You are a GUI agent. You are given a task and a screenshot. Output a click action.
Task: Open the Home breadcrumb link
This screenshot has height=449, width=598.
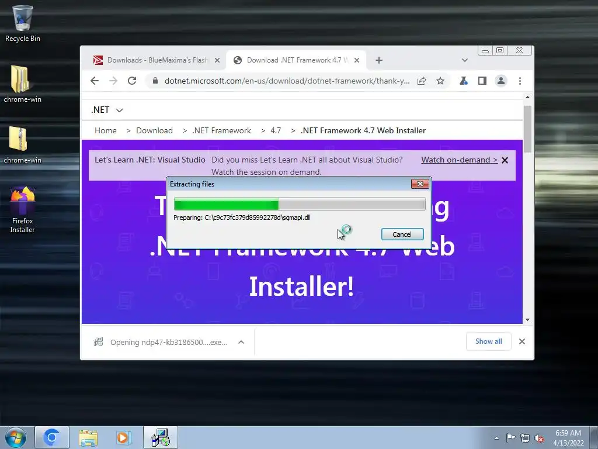tap(106, 130)
